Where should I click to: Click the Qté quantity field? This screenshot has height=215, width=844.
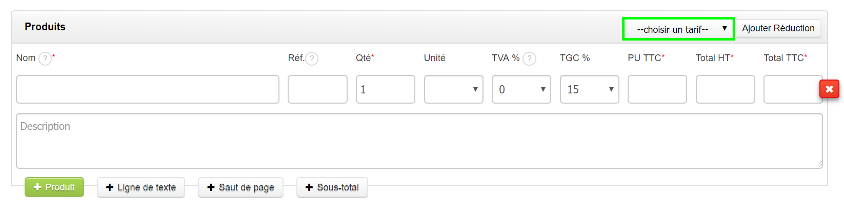point(385,89)
